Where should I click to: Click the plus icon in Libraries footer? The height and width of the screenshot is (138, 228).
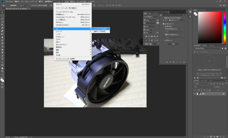click(195, 78)
